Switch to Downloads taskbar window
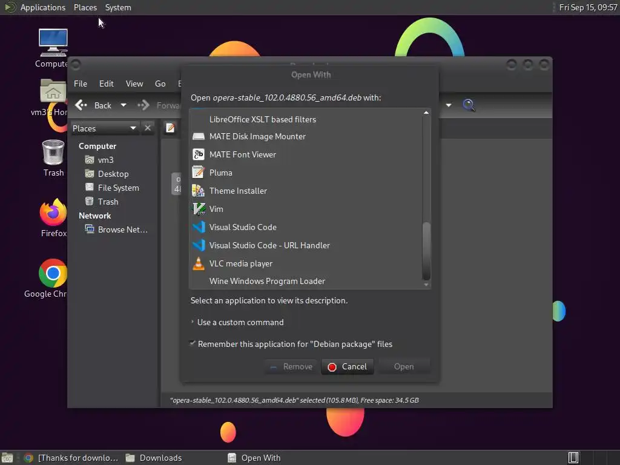This screenshot has width=620, height=465. (x=154, y=458)
